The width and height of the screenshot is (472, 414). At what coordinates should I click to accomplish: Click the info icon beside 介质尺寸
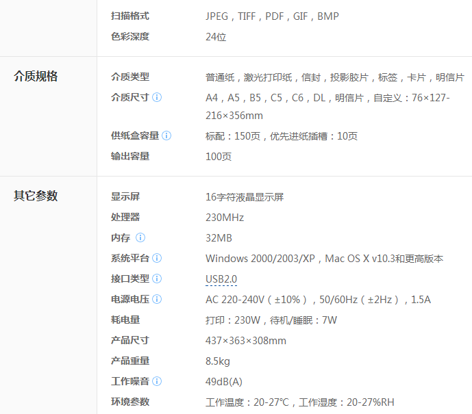157,97
